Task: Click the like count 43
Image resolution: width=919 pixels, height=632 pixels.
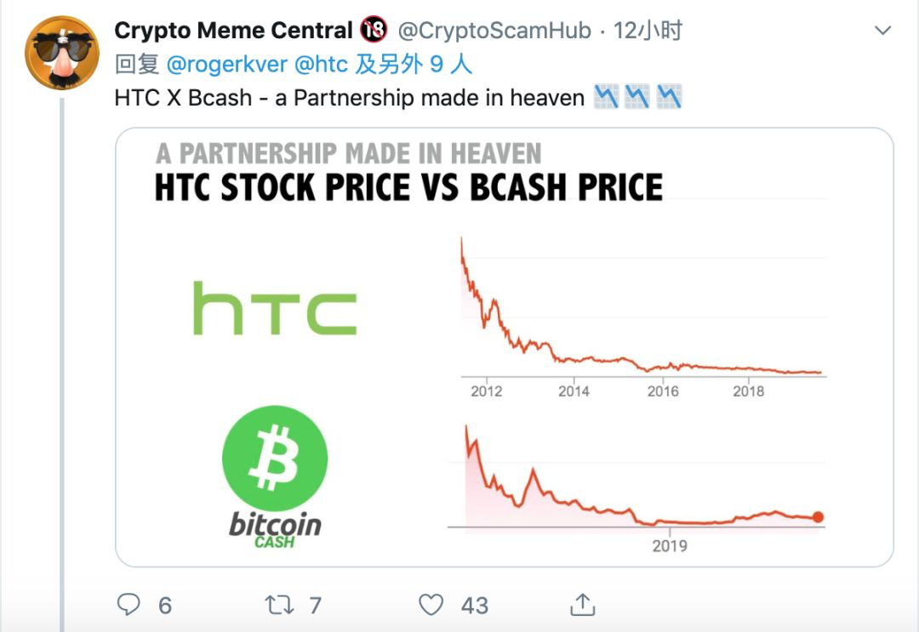Action: coord(474,605)
